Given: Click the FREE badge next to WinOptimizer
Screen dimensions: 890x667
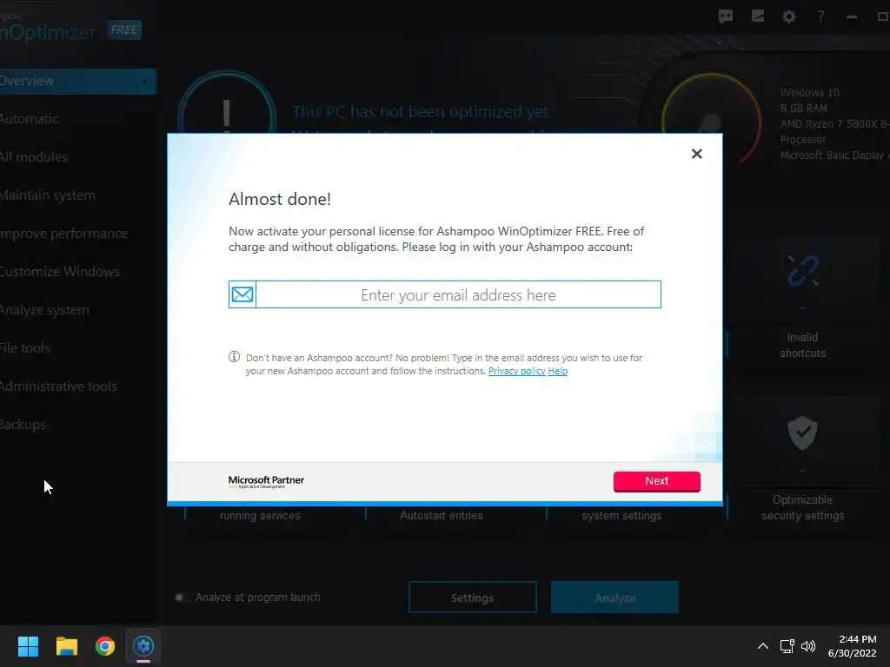Looking at the screenshot, I should pyautogui.click(x=124, y=30).
